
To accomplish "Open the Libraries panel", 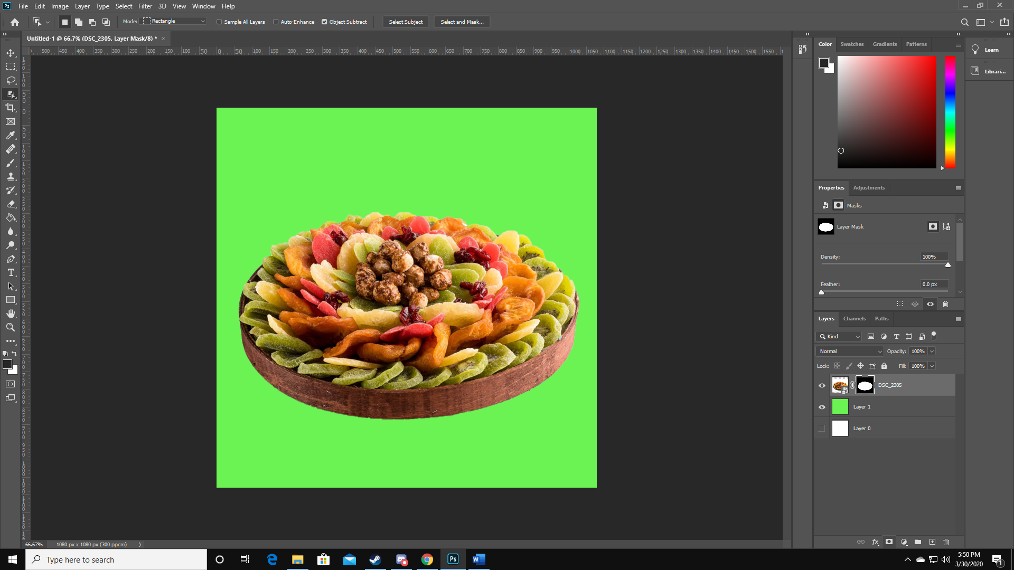I will [x=989, y=71].
